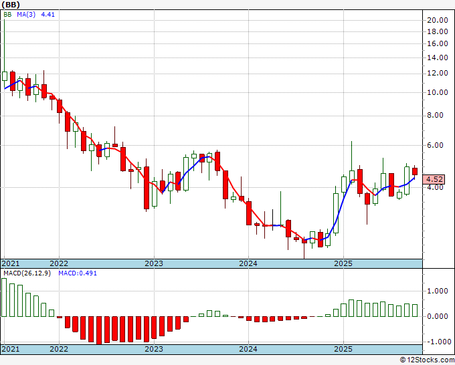The image size is (455, 365).
Task: Select the 4.41 moving average value
Action: point(48,15)
